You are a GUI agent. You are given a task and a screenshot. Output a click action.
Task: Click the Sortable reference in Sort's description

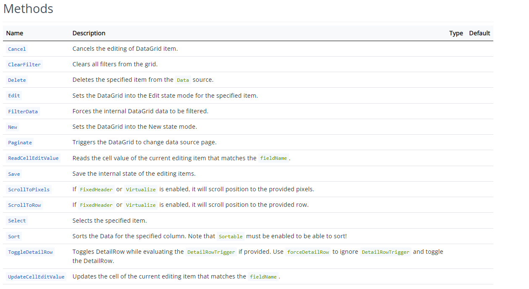point(230,236)
